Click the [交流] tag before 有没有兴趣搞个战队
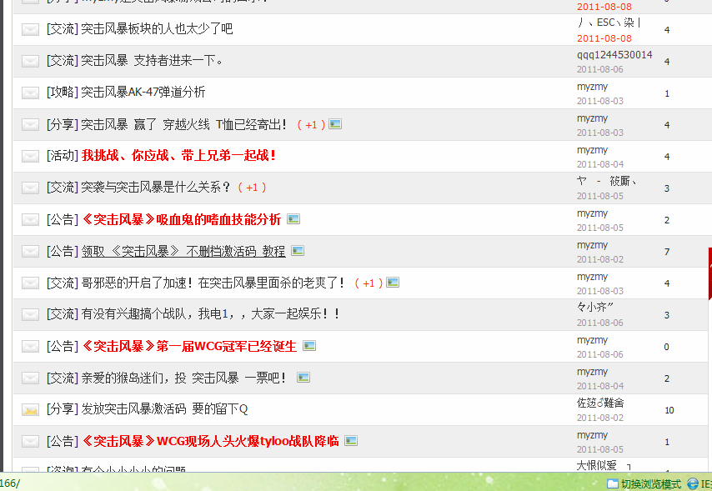Screen dimensions: 712x491 click(x=63, y=314)
